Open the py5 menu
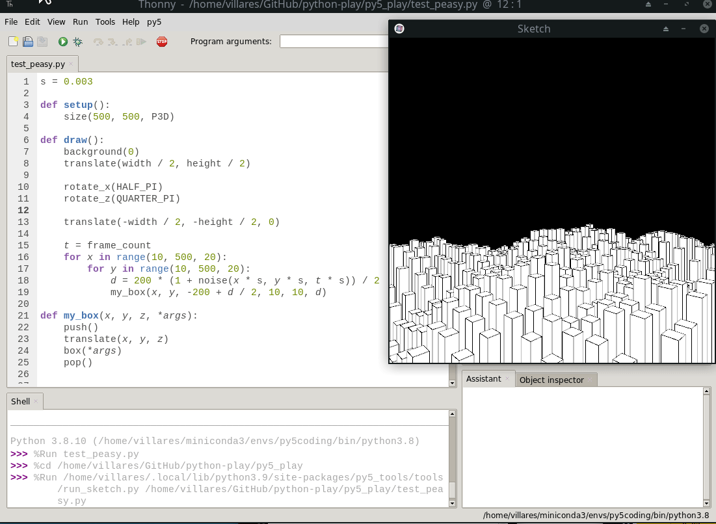Screen dimensions: 716x524 (153, 21)
